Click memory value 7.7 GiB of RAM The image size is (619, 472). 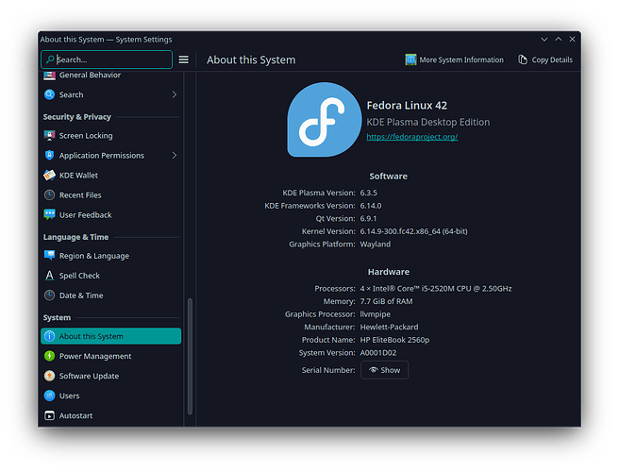386,301
